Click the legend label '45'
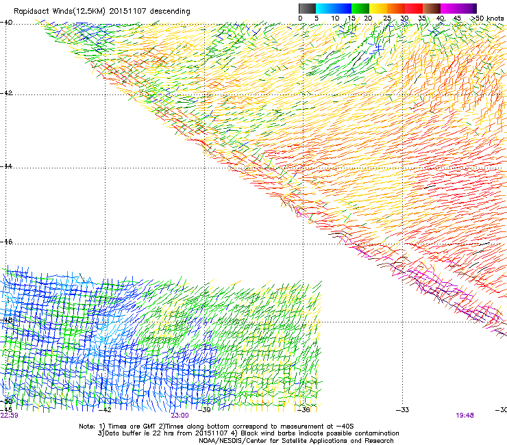The width and height of the screenshot is (507, 445). [x=457, y=18]
